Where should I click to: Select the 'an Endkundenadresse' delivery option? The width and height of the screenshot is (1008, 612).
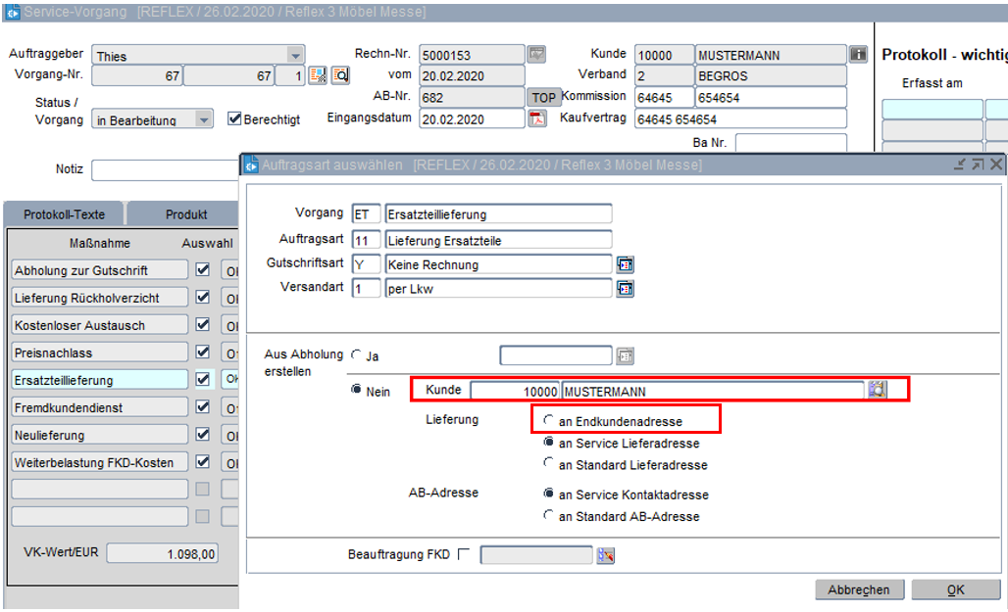coord(549,421)
